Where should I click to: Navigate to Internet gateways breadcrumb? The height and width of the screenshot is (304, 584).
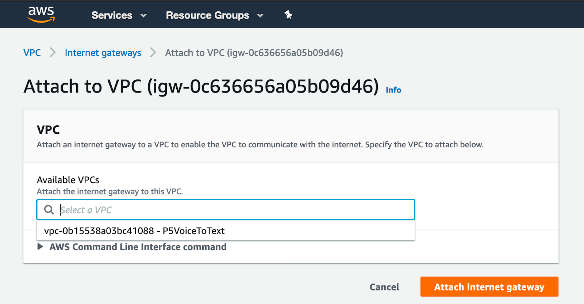coord(103,53)
